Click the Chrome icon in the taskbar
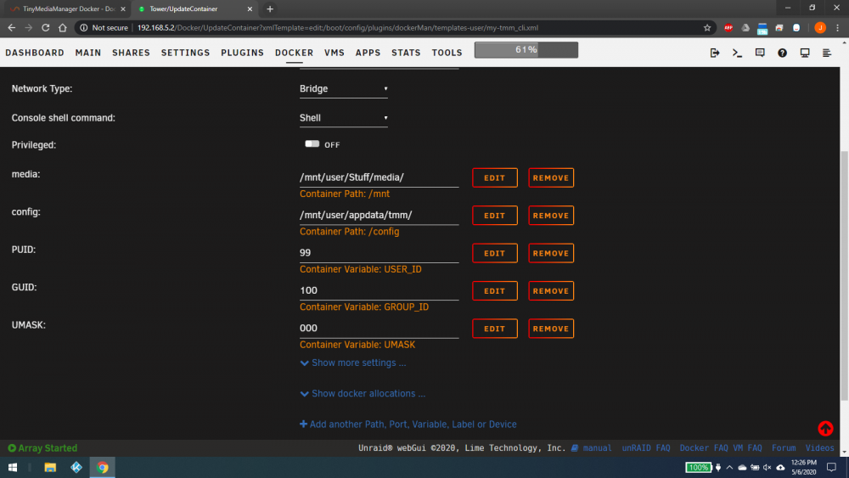The image size is (849, 478). coord(103,467)
